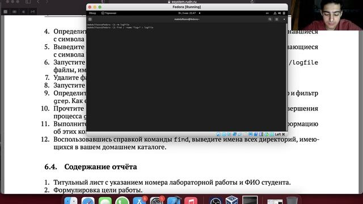Reload the esystem.rudn.ru page in Safari
Screen dimensions: 363x204
point(252,2)
